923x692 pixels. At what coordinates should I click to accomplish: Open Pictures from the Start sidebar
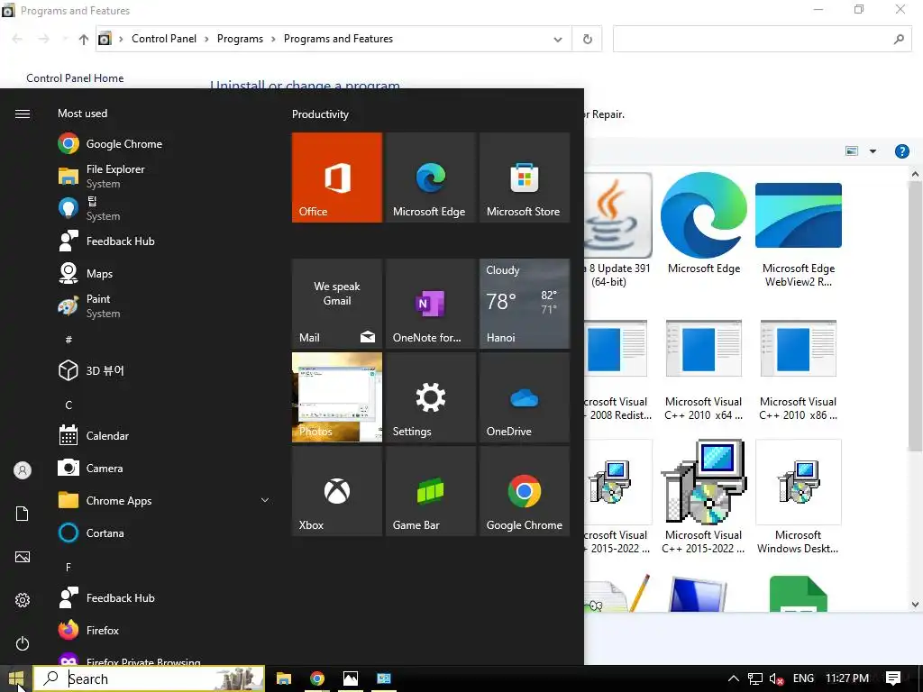tap(23, 557)
